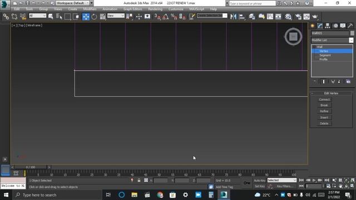The width and height of the screenshot is (356, 200).
Task: Activate the Select and Rotate tool
Action: tap(94, 17)
